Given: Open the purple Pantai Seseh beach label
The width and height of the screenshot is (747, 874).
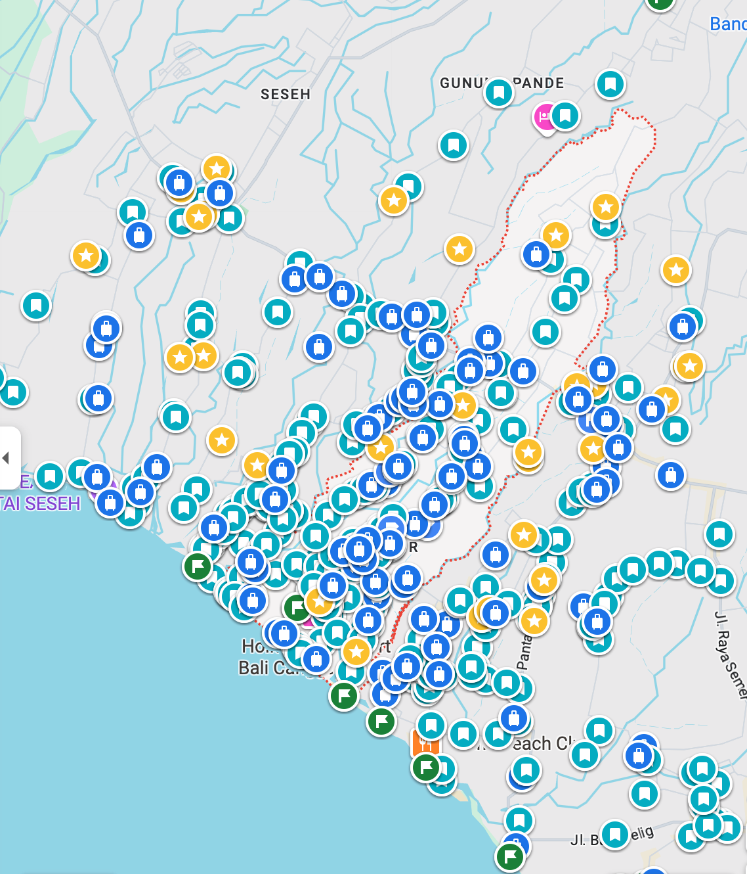Looking at the screenshot, I should click(41, 503).
